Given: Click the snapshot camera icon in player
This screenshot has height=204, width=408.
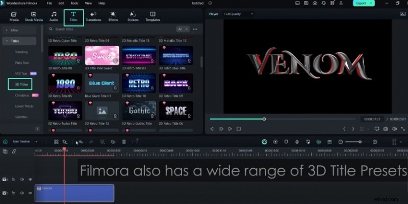Looking at the screenshot, I should click(385, 129).
